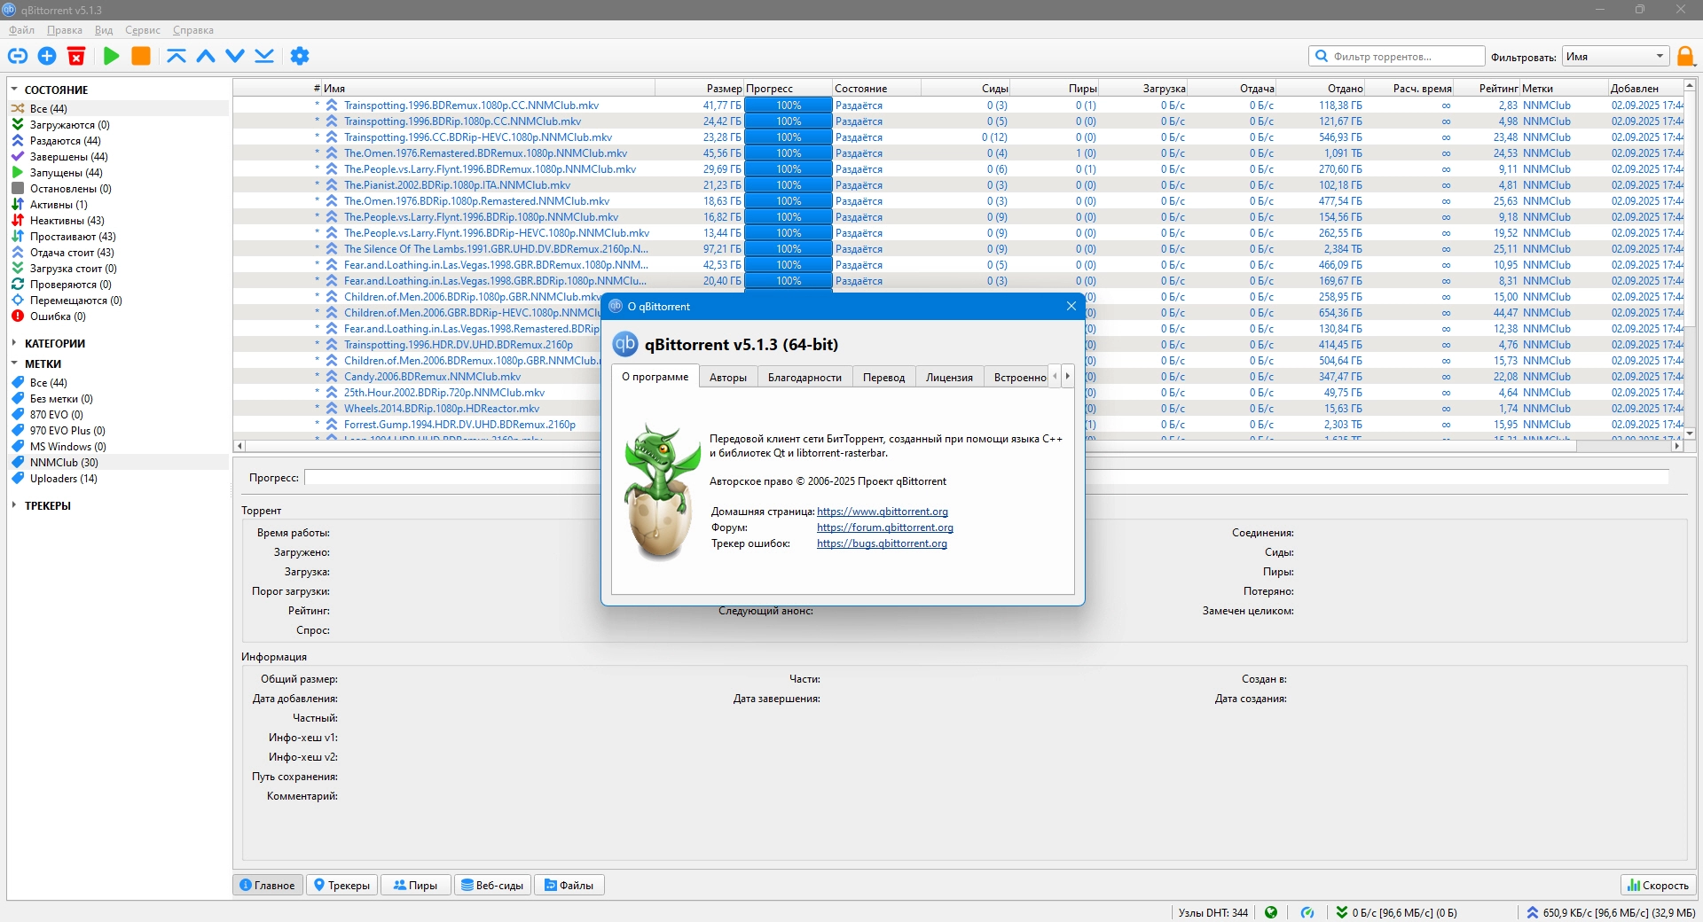Open the Справка menu
Image resolution: width=1703 pixels, height=922 pixels.
[193, 30]
